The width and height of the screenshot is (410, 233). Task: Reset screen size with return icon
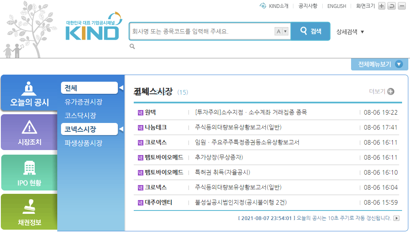point(392,6)
